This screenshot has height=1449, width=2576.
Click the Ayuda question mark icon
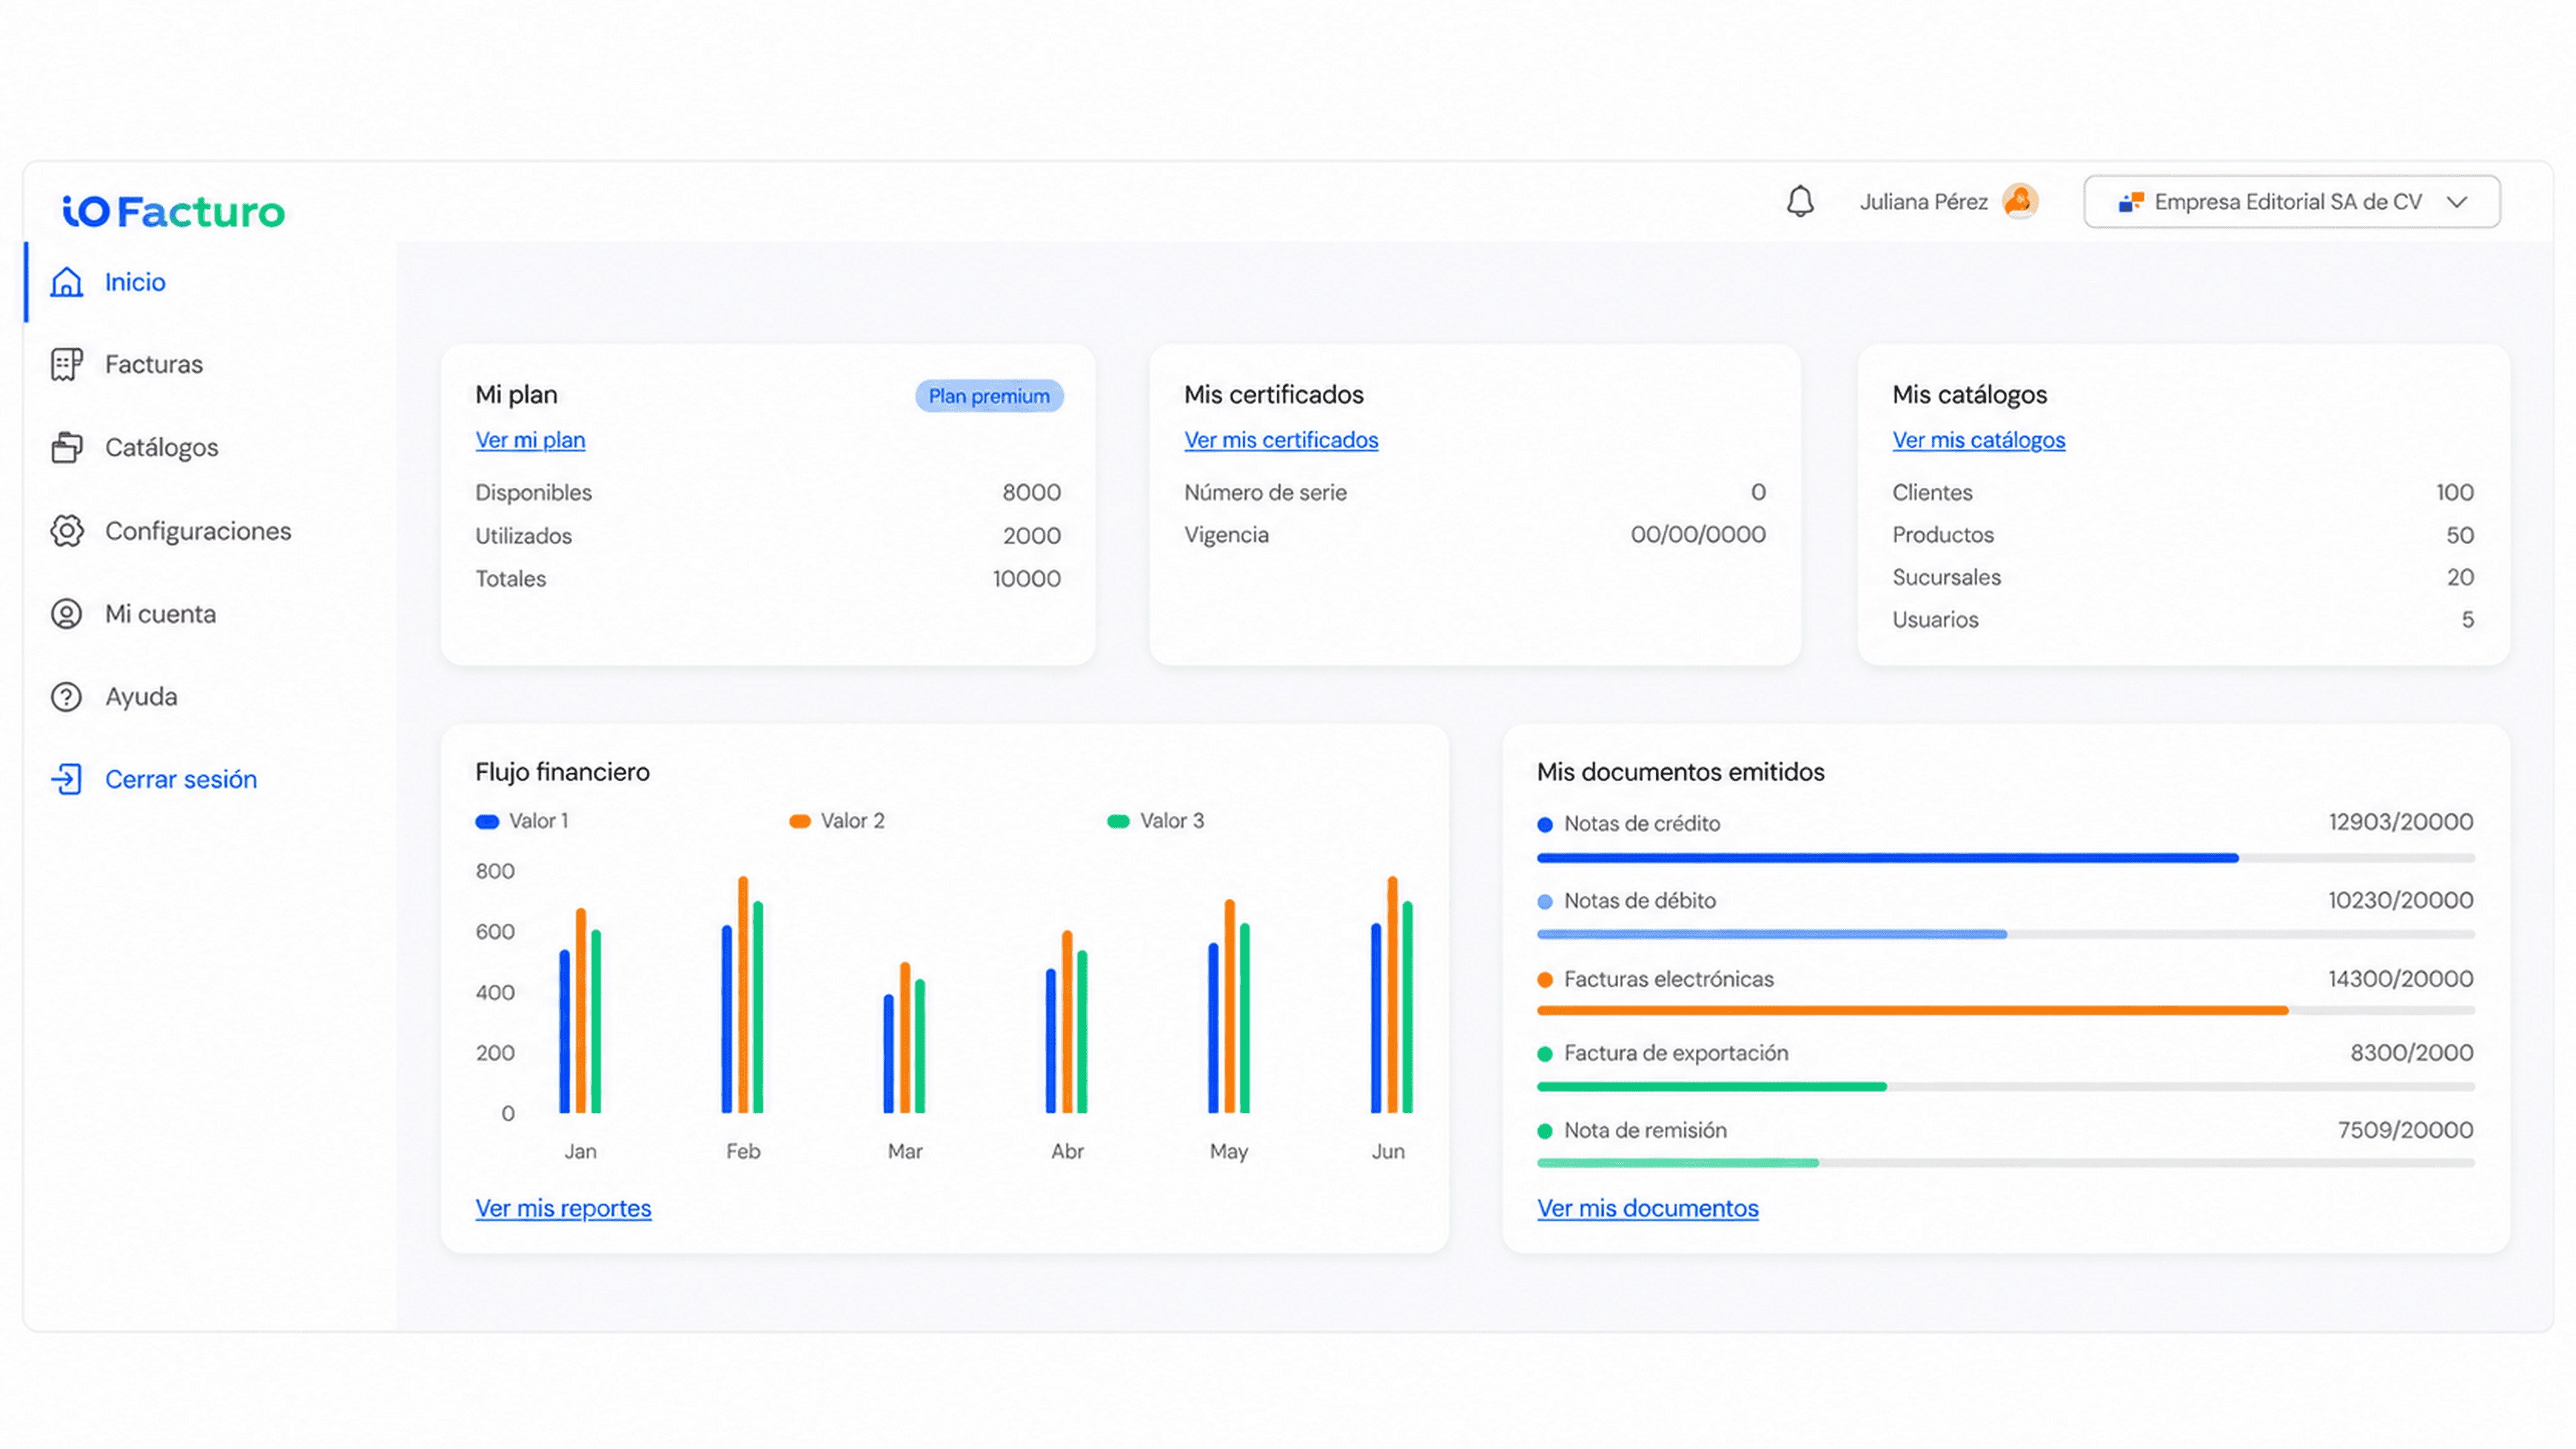(66, 696)
